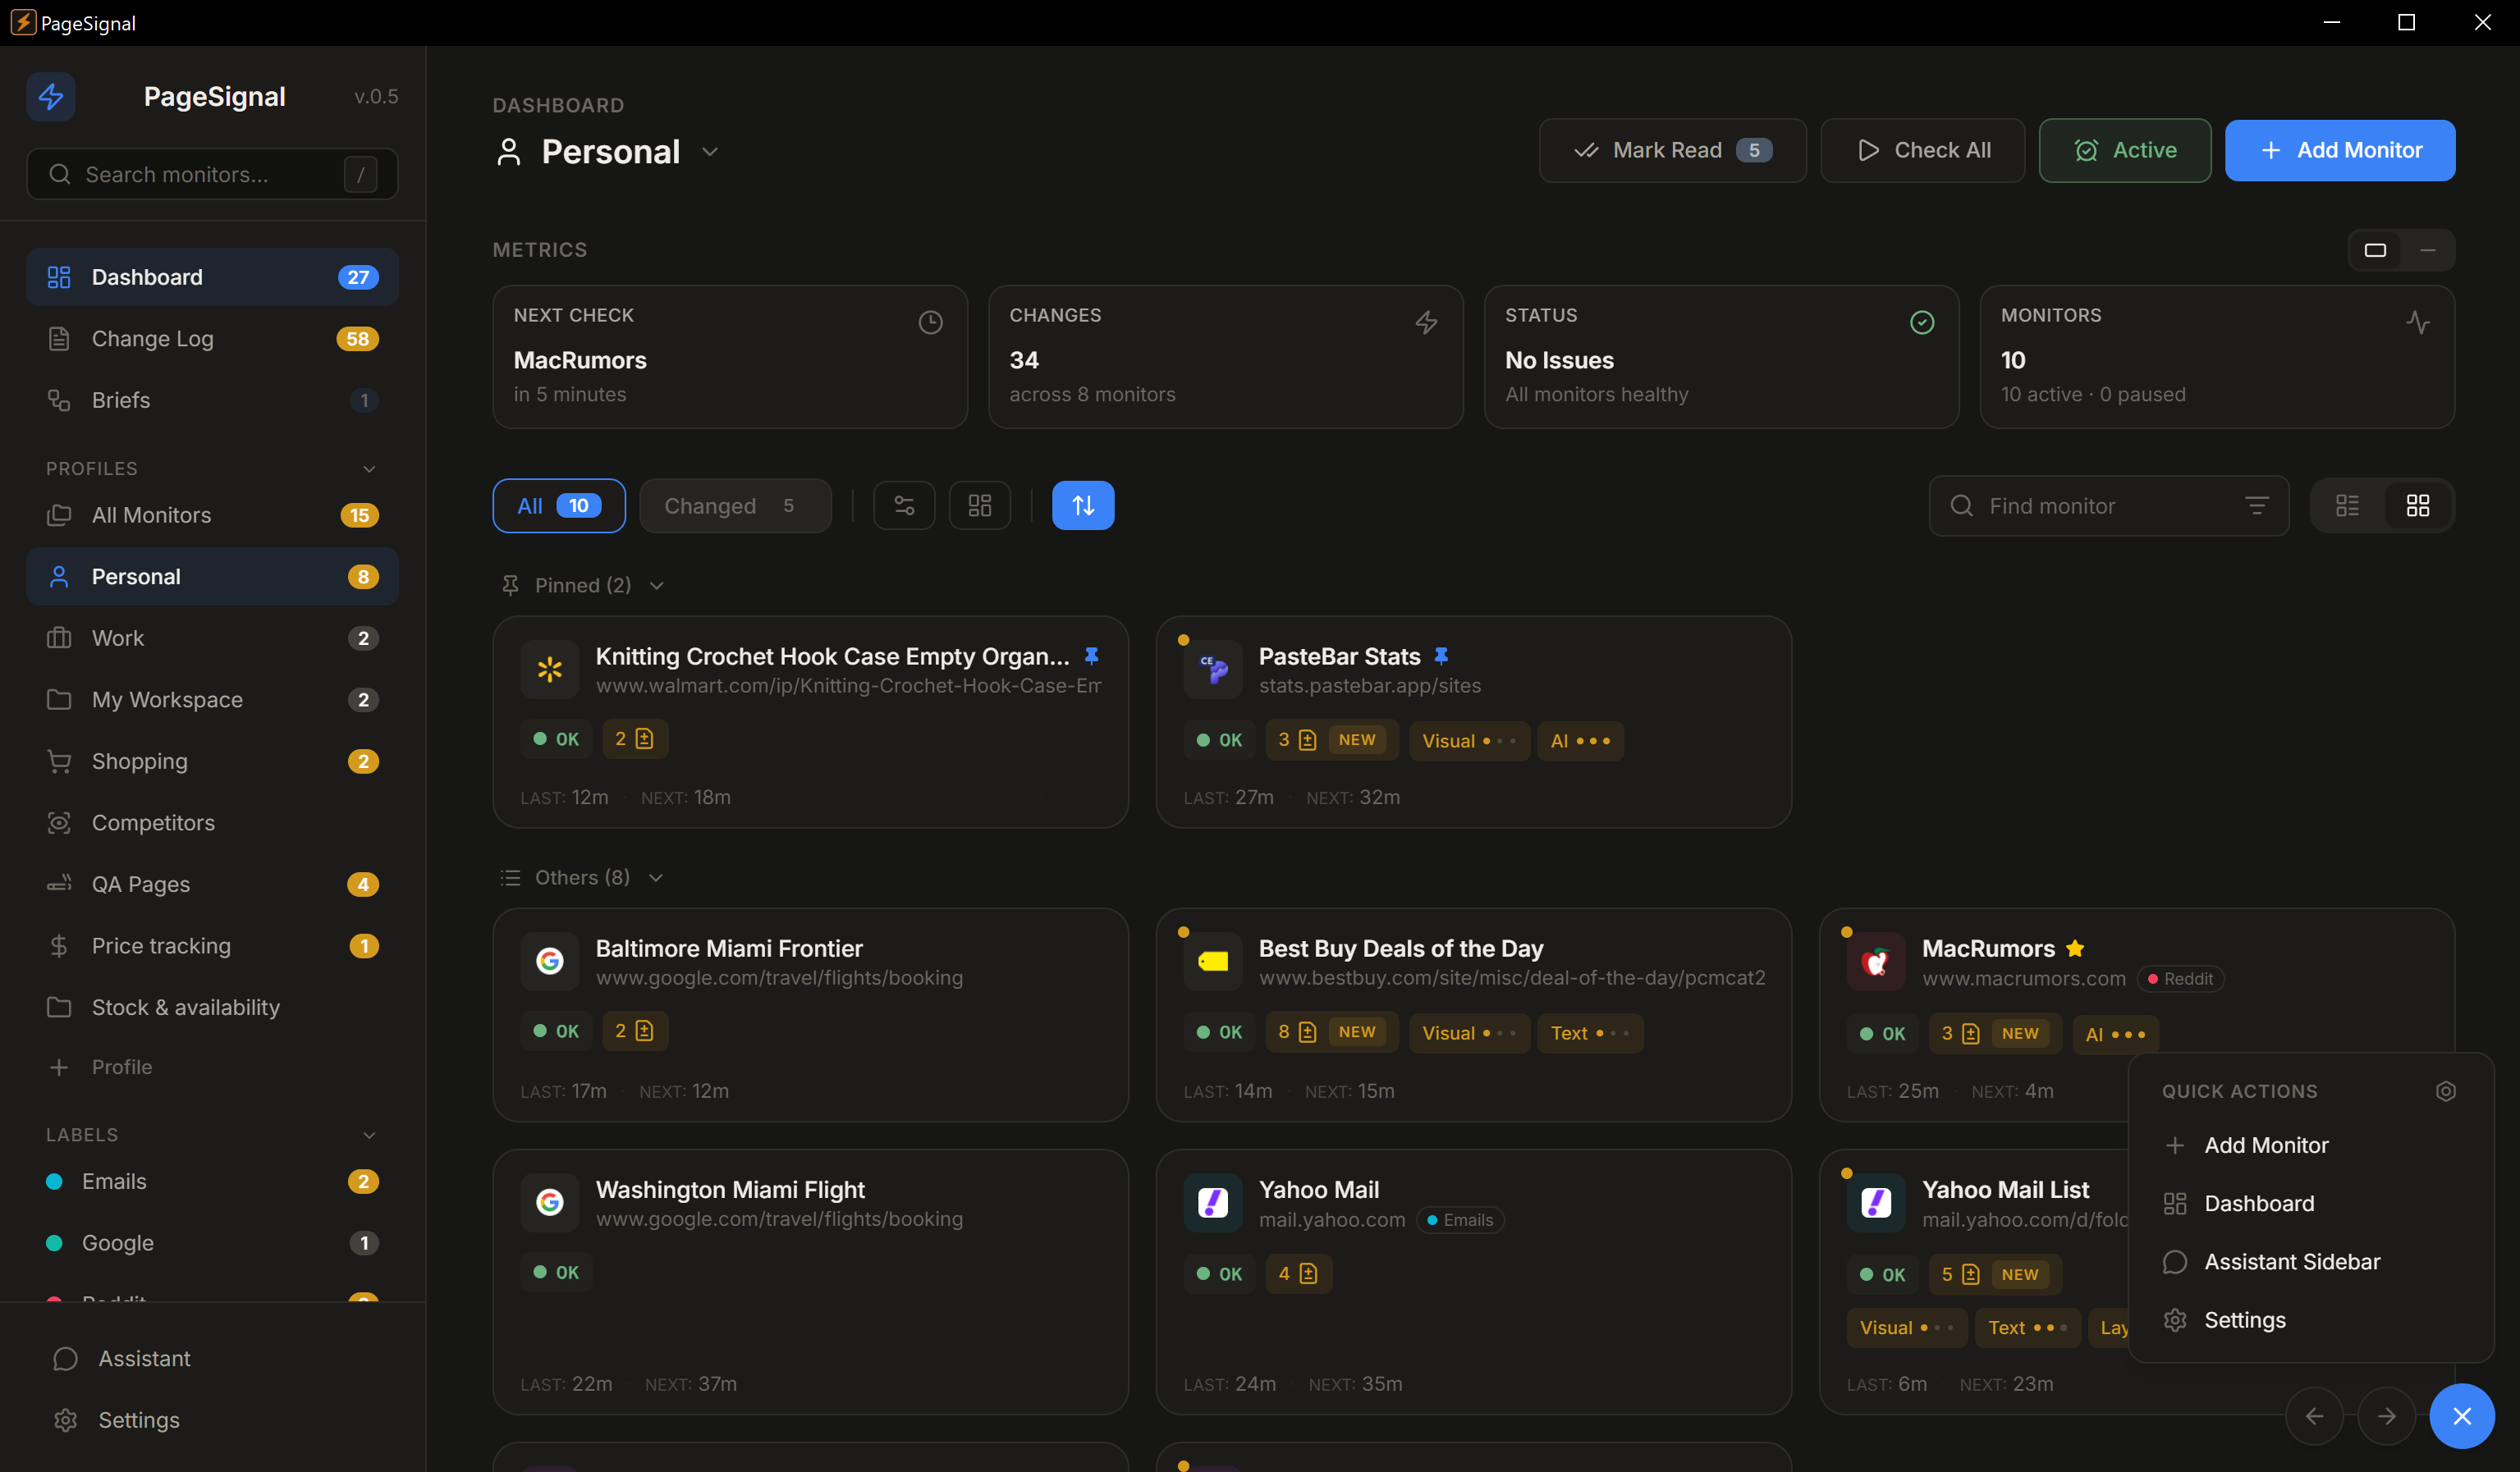Click the pin icon on PasteBar Stats
2520x1472 pixels.
(1441, 656)
